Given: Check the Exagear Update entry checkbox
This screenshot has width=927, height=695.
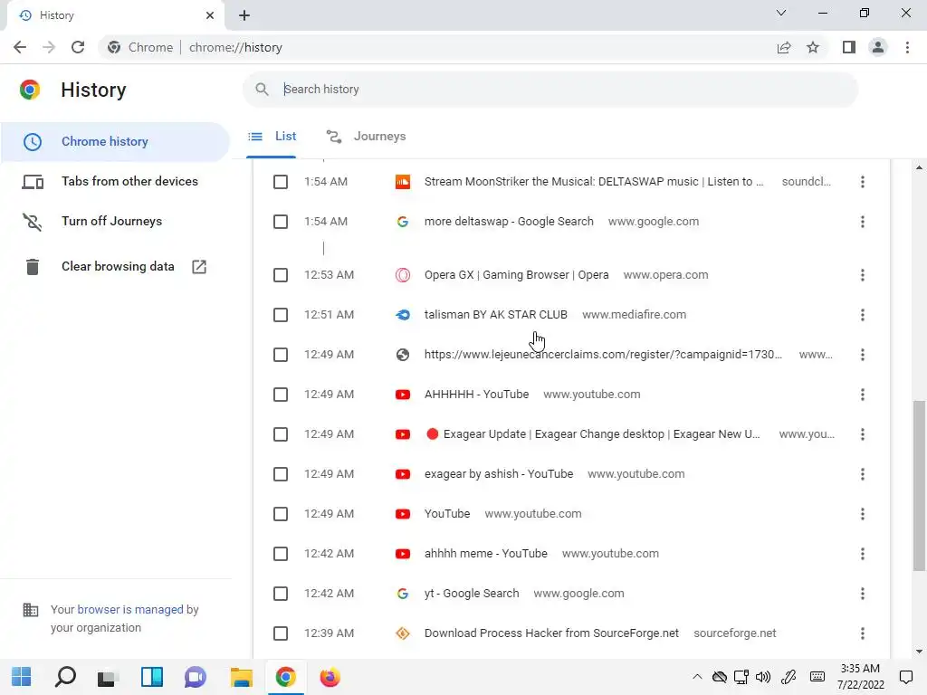Looking at the screenshot, I should point(281,434).
